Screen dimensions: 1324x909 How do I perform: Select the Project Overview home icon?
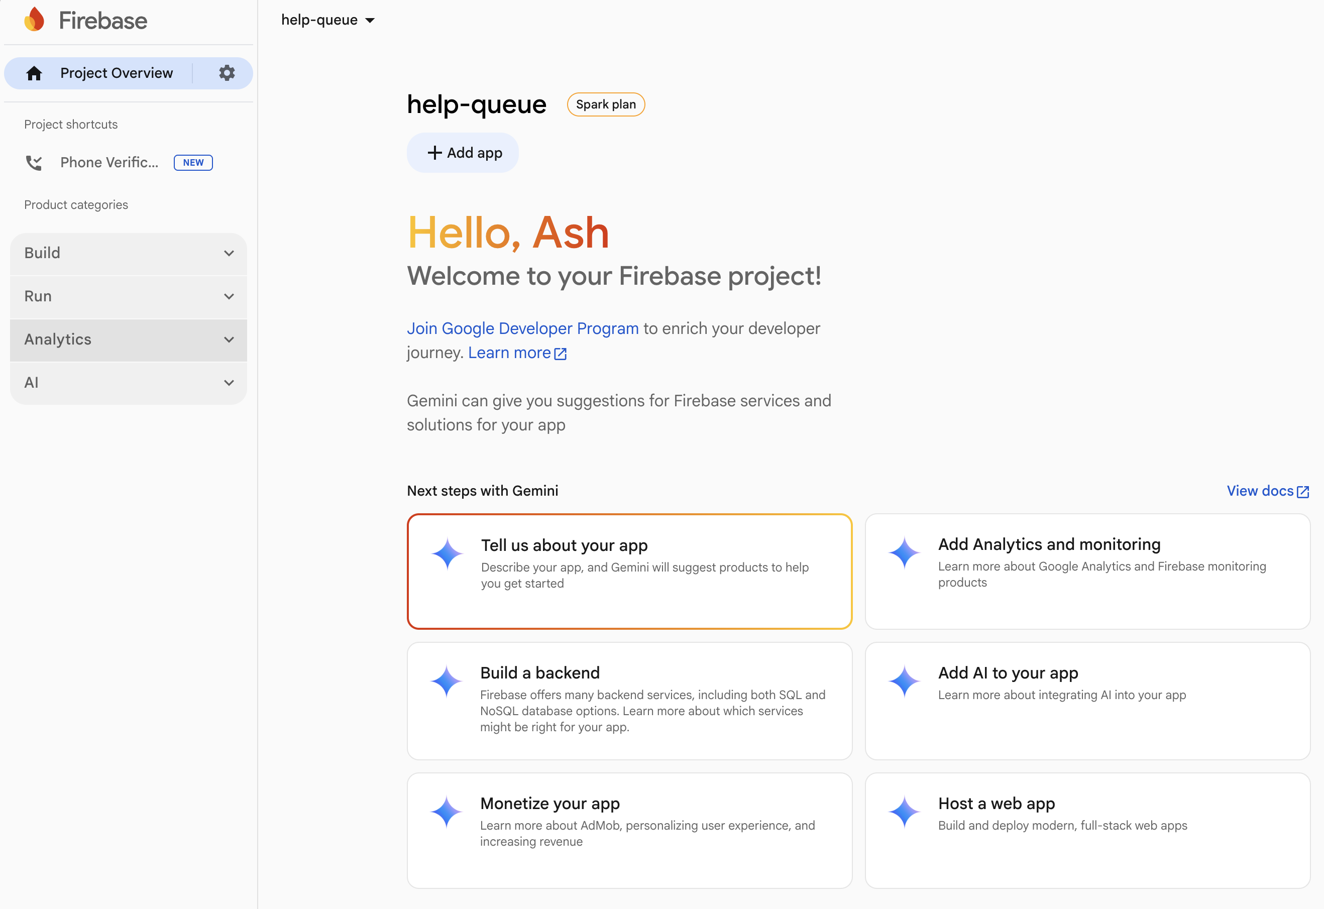[x=34, y=73]
